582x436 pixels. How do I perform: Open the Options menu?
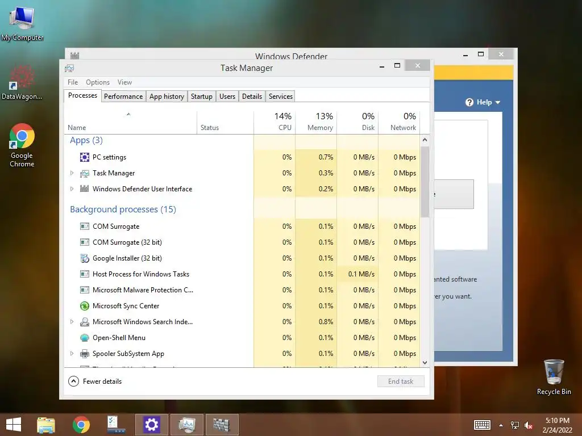[x=98, y=82]
